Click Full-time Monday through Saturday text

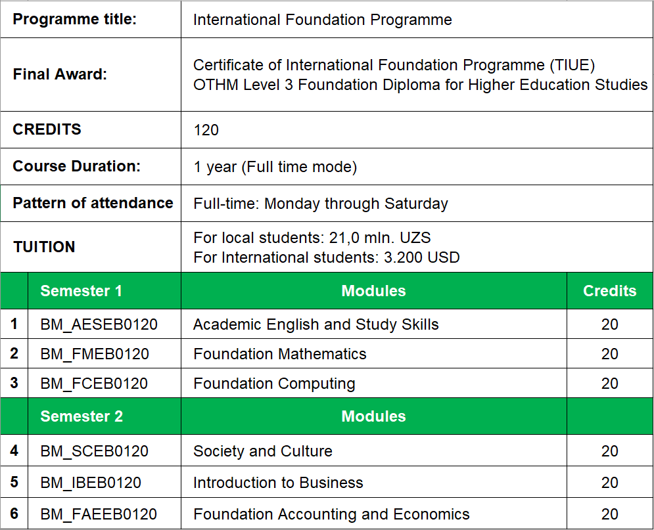pos(321,204)
